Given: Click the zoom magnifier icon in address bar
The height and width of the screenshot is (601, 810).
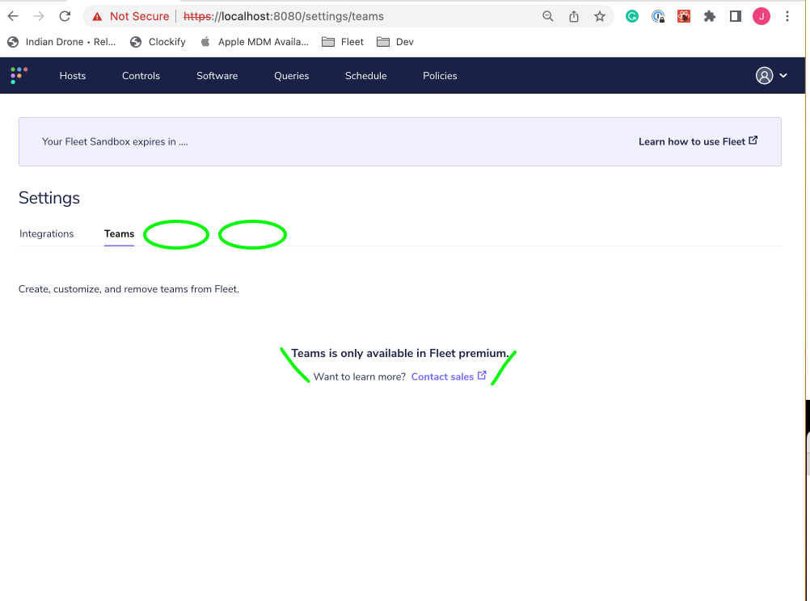Looking at the screenshot, I should [x=548, y=15].
